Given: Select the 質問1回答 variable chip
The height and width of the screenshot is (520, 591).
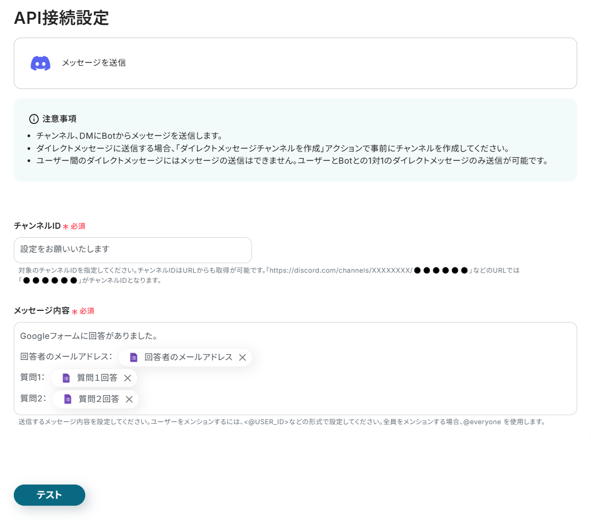Looking at the screenshot, I should [x=94, y=378].
